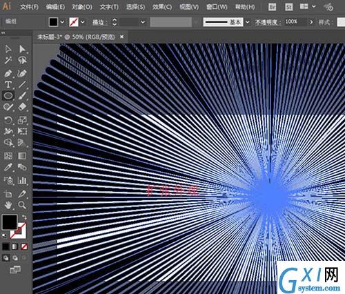Collapse the tools panel double arrows
The width and height of the screenshot is (345, 294).
pyautogui.click(x=3, y=33)
